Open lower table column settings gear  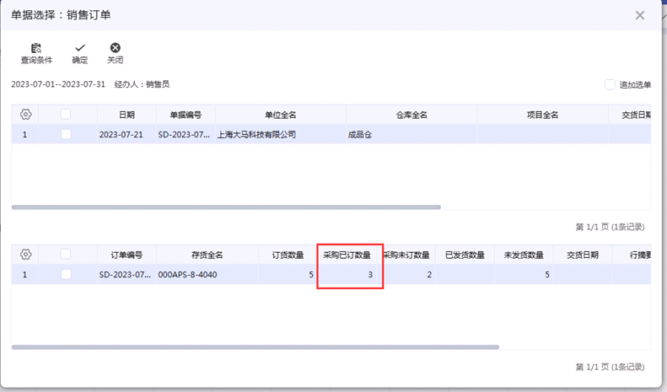25,255
